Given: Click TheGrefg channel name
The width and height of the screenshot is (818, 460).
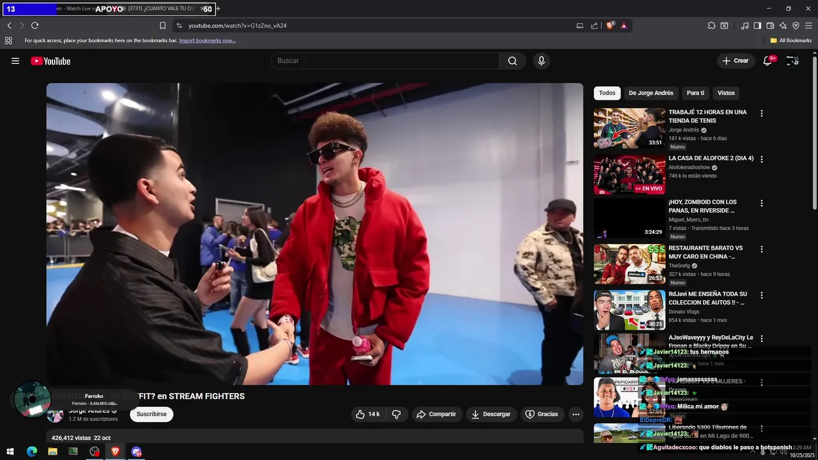Looking at the screenshot, I should (x=681, y=266).
